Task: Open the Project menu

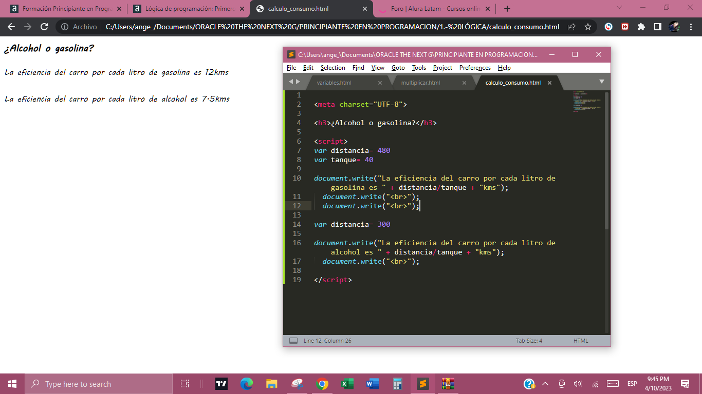Action: point(442,68)
